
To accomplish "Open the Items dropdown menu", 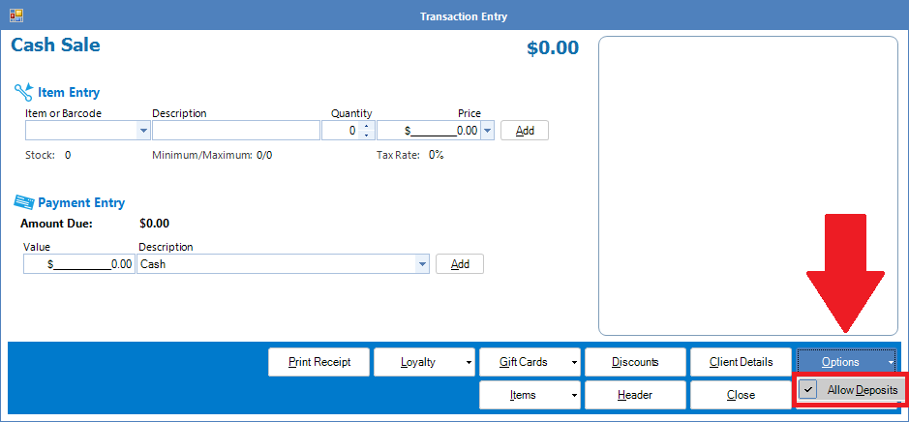I will [530, 395].
